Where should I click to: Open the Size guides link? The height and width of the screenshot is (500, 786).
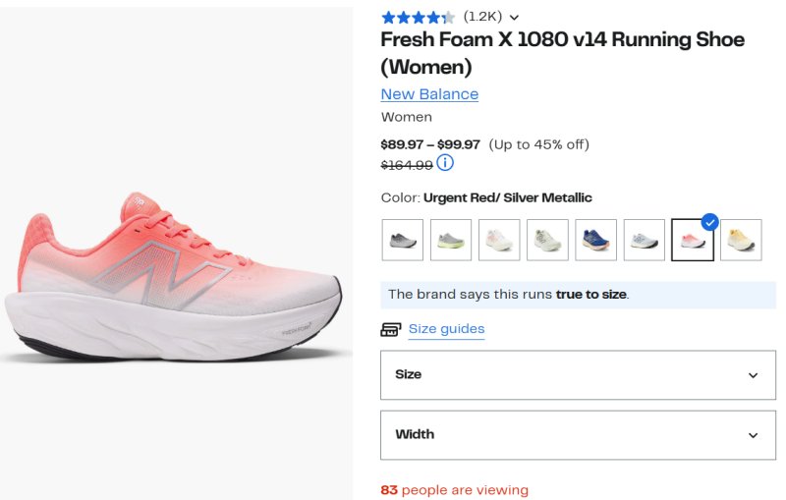coord(446,329)
